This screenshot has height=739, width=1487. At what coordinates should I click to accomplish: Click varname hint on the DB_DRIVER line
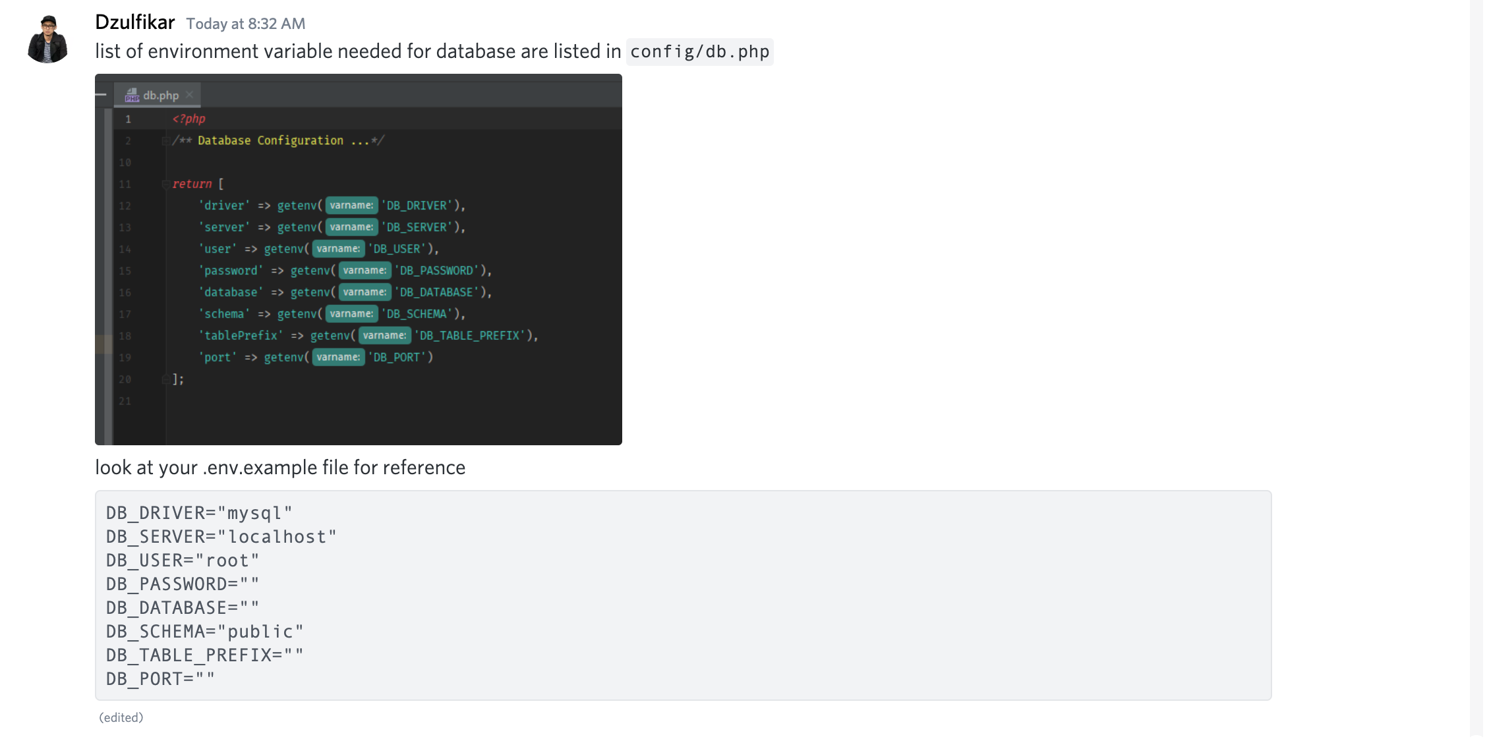pyautogui.click(x=351, y=205)
